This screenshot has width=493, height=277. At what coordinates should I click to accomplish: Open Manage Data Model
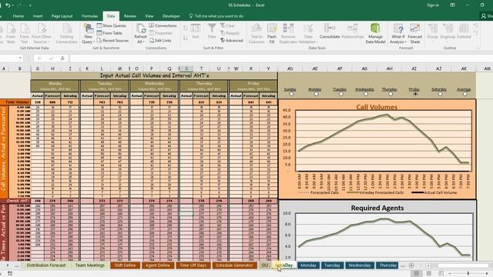[x=375, y=33]
